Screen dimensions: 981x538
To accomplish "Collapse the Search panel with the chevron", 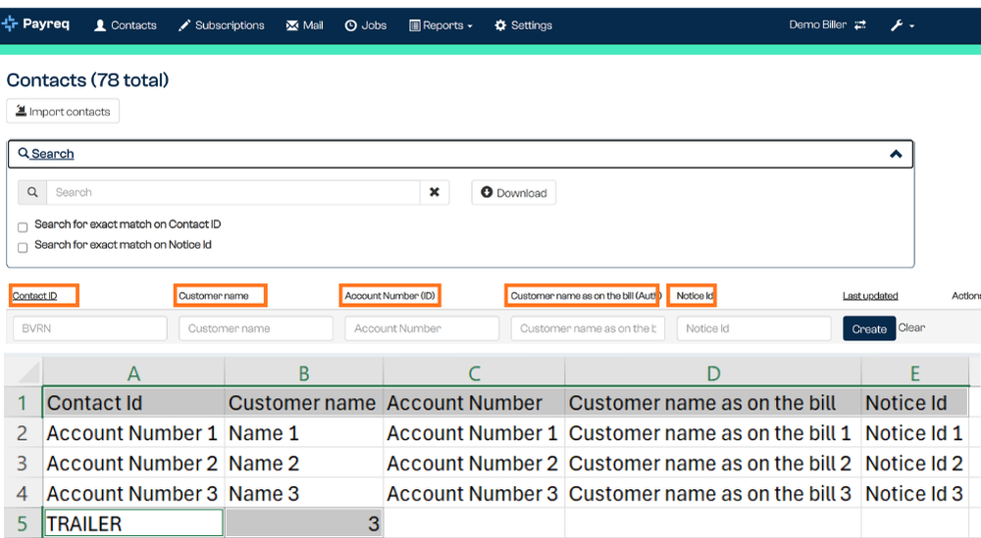I will tap(896, 154).
